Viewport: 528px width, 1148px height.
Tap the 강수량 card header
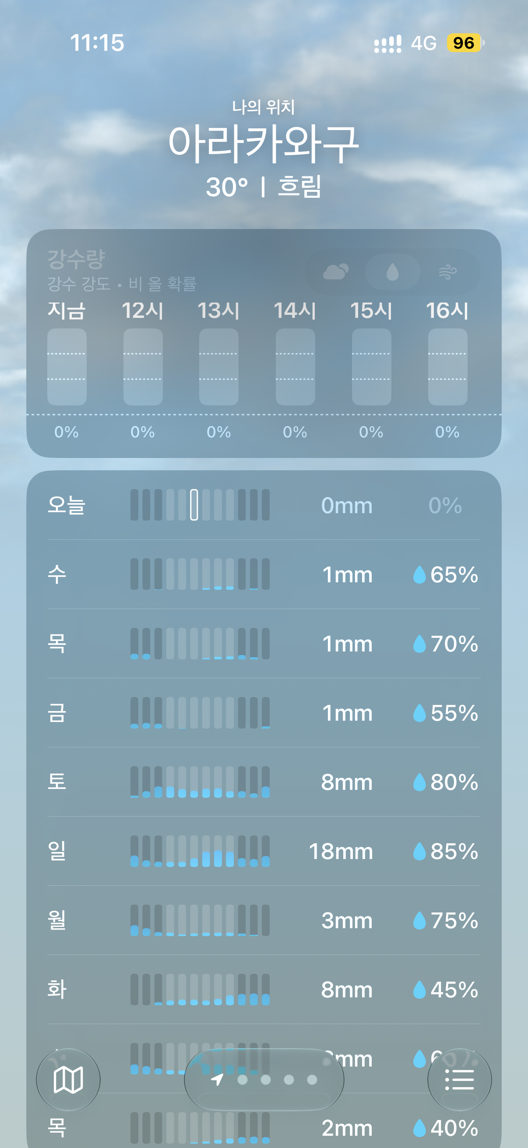pyautogui.click(x=76, y=259)
